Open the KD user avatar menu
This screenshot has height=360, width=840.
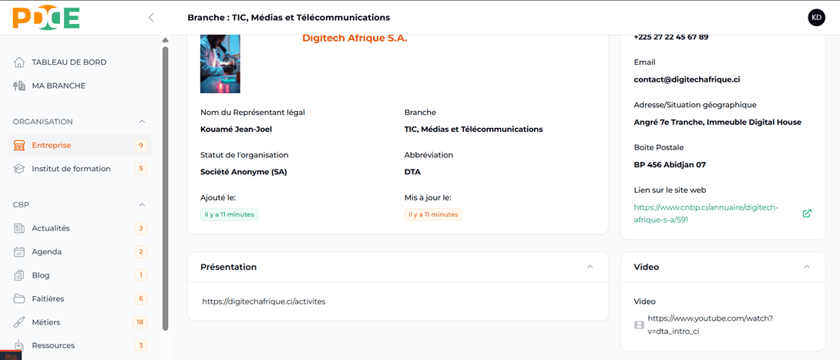(x=816, y=18)
